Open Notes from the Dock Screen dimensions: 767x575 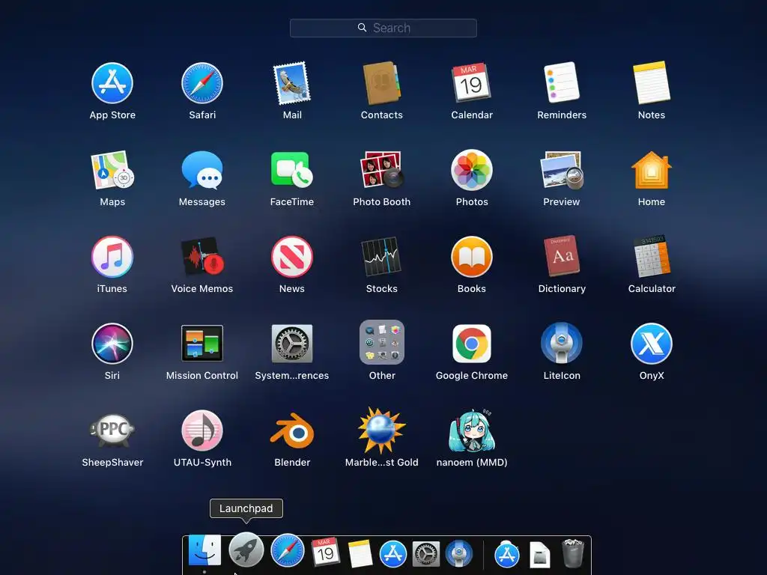360,554
